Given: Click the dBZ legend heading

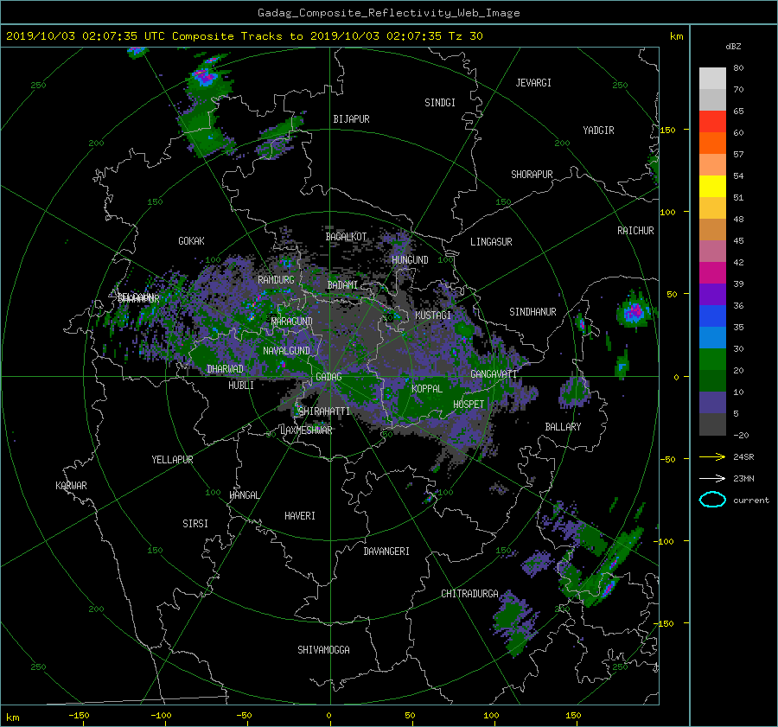Looking at the screenshot, I should tap(733, 47).
